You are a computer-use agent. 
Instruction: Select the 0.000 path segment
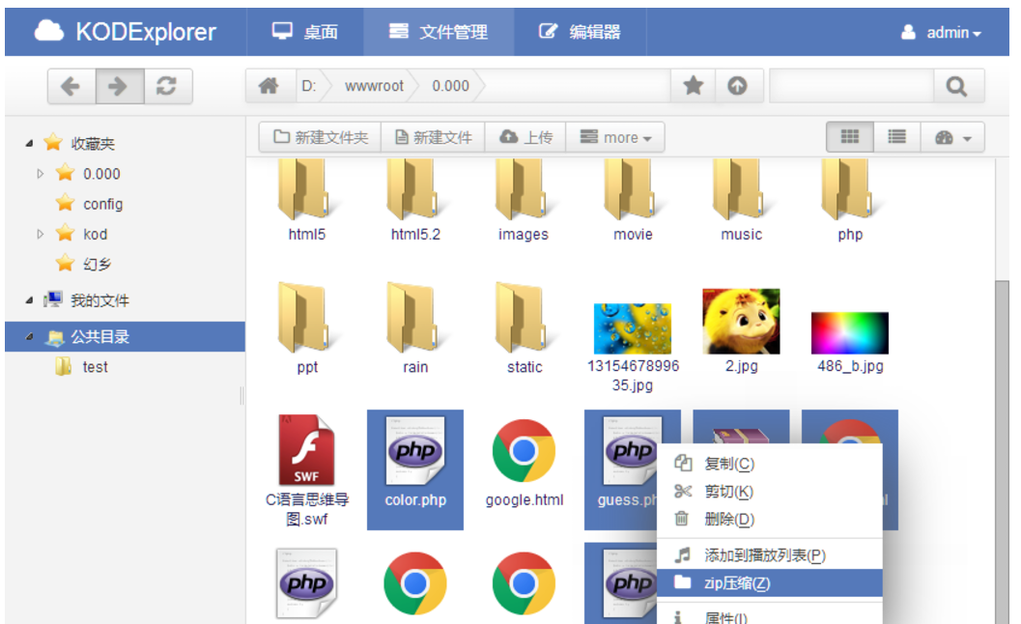pyautogui.click(x=450, y=86)
